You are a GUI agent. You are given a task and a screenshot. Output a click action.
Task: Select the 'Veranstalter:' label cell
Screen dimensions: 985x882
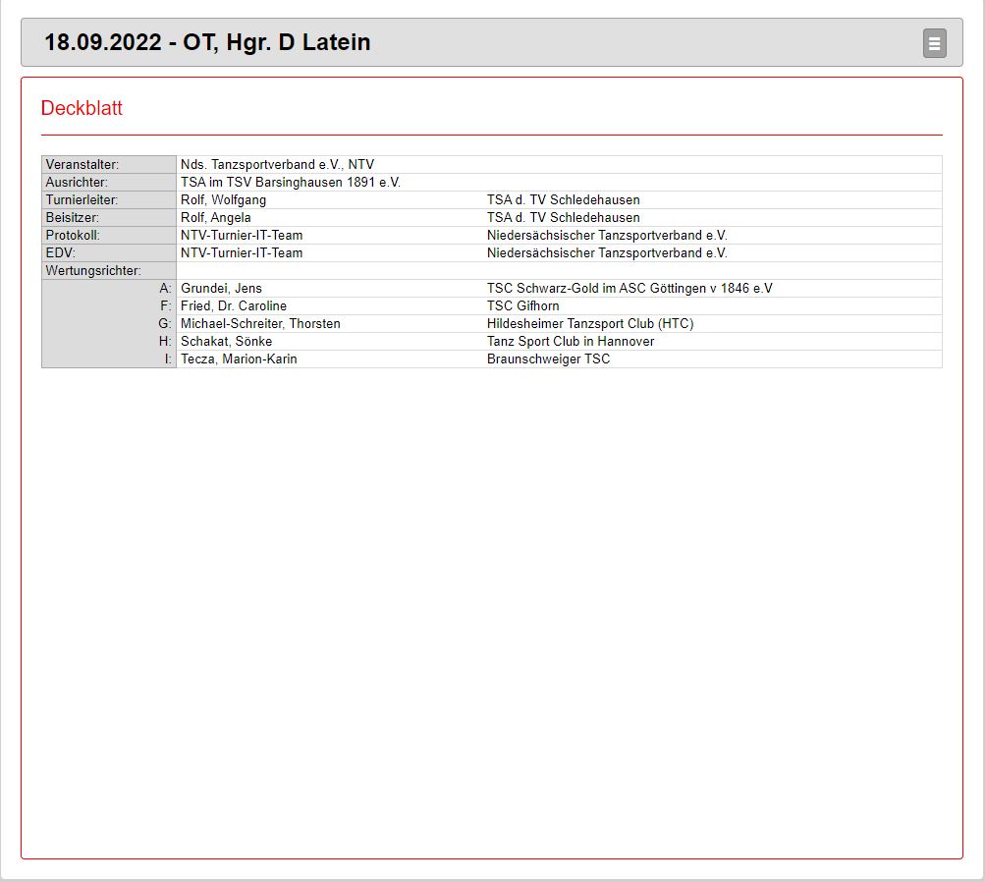coord(82,165)
